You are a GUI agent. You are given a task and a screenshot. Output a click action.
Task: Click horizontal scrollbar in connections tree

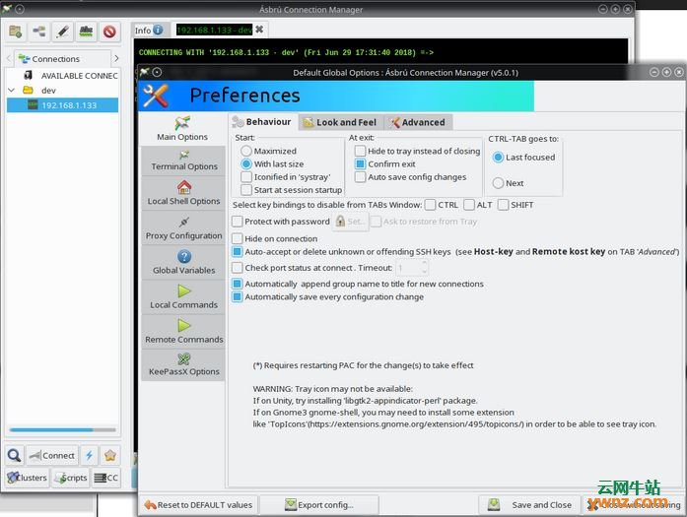pyautogui.click(x=63, y=430)
